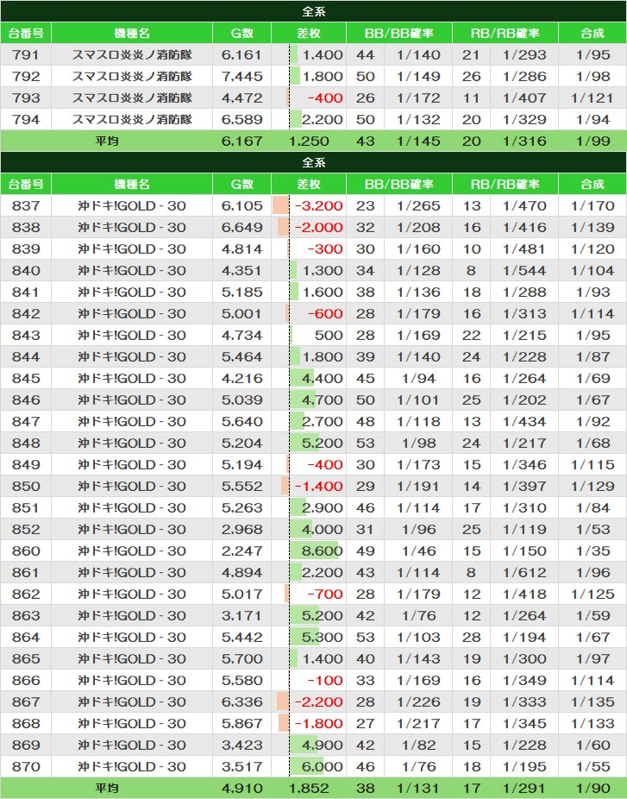The width and height of the screenshot is (627, 799).
Task: Click the combined value 1/35
Action: tap(593, 550)
